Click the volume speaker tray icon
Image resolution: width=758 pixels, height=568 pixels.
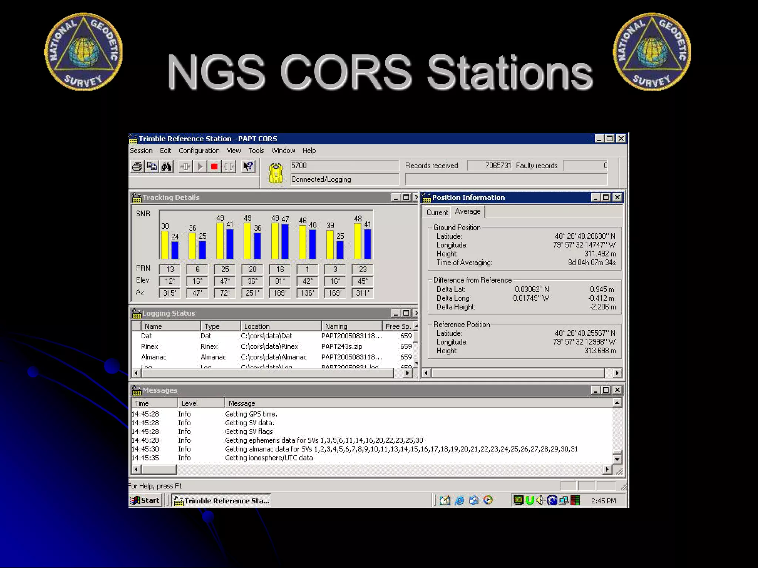point(540,500)
